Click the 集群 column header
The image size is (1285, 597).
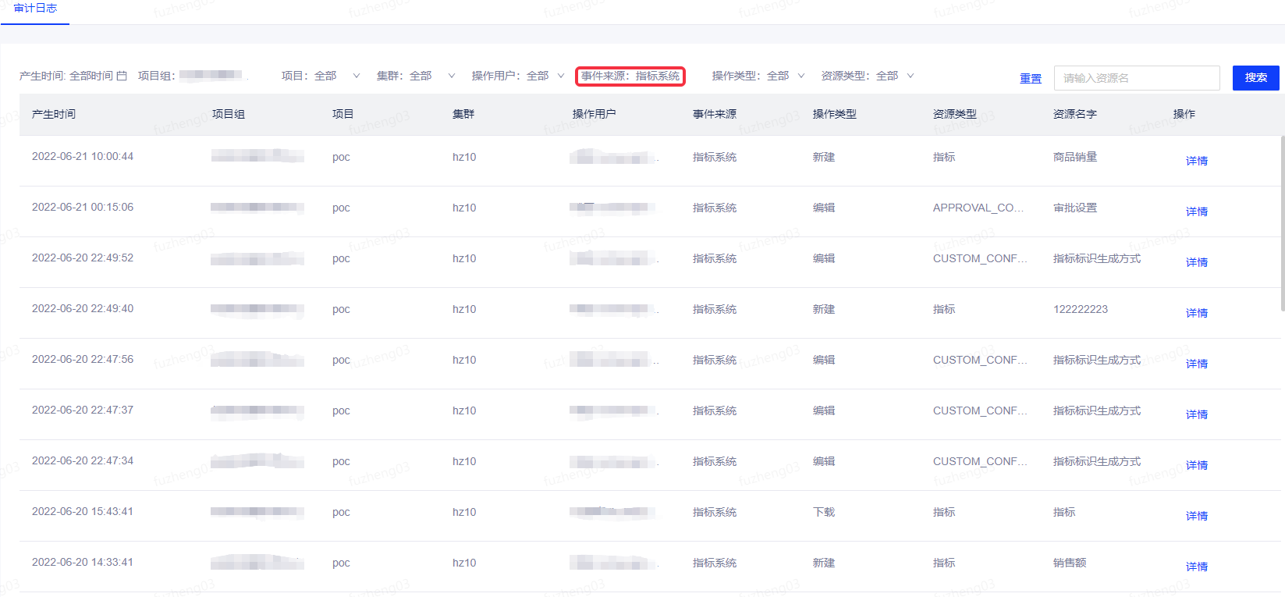point(463,114)
